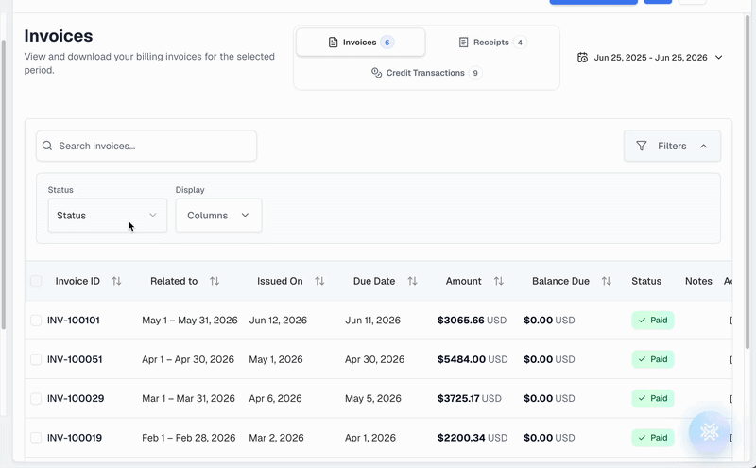Screen dimensions: 756x468
Task: Click the Notes column header
Action: pos(698,281)
